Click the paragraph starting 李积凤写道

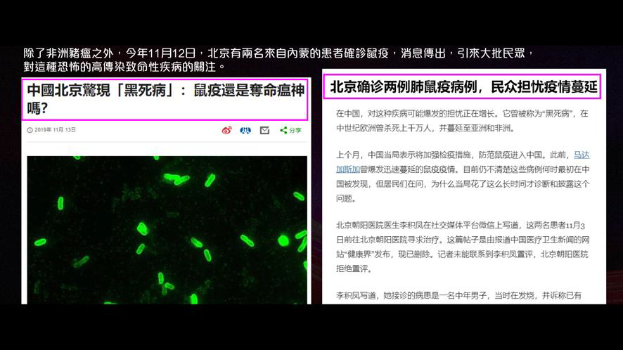click(x=459, y=296)
